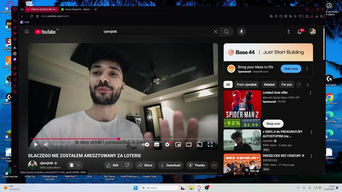Open the account avatar menu
The image size is (342, 192).
coord(312,32)
